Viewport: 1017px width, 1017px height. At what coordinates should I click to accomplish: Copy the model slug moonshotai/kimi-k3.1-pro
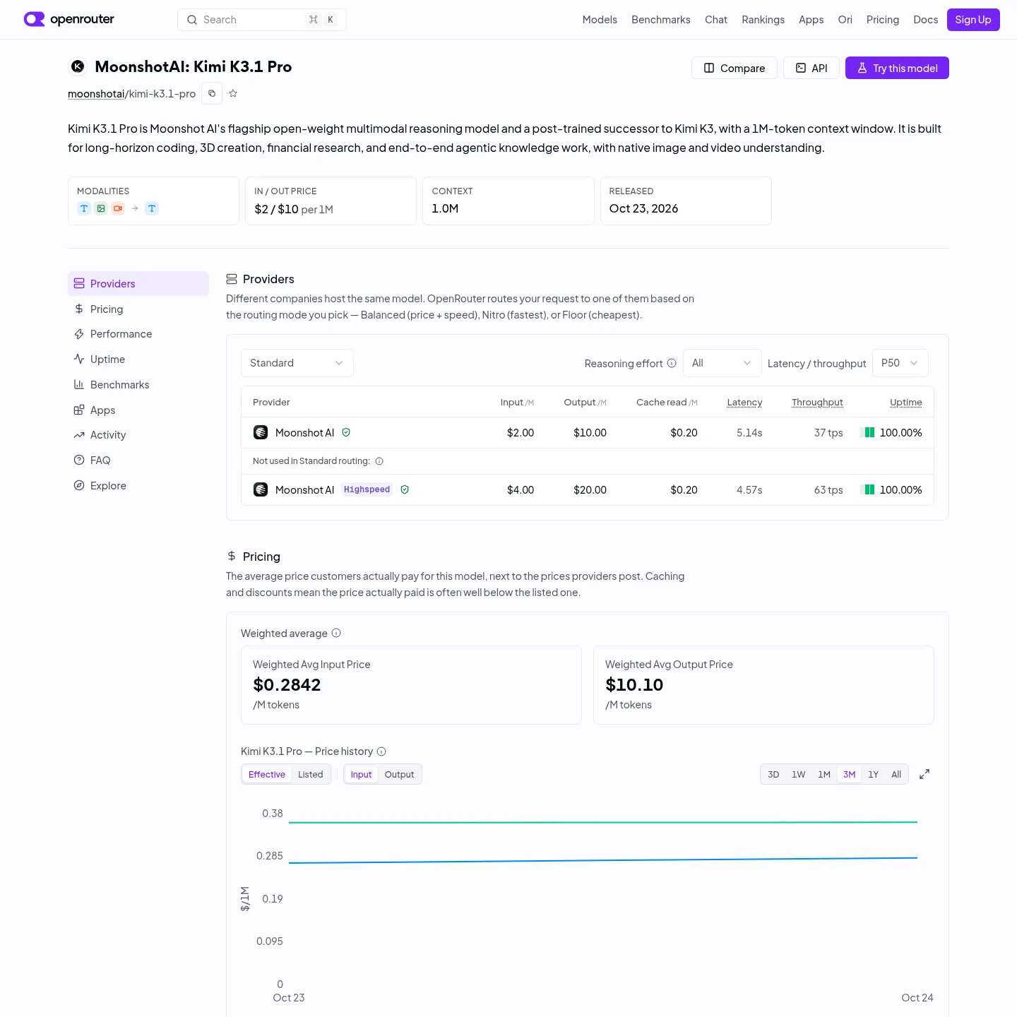point(212,93)
